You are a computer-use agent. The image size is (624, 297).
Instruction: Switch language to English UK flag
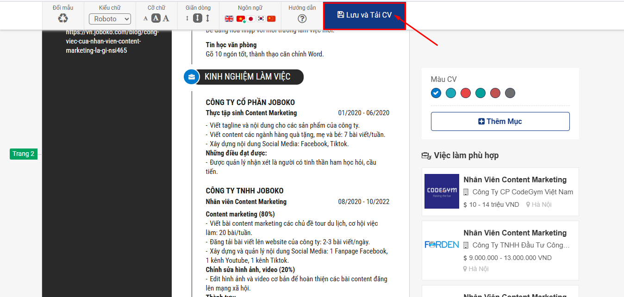229,19
